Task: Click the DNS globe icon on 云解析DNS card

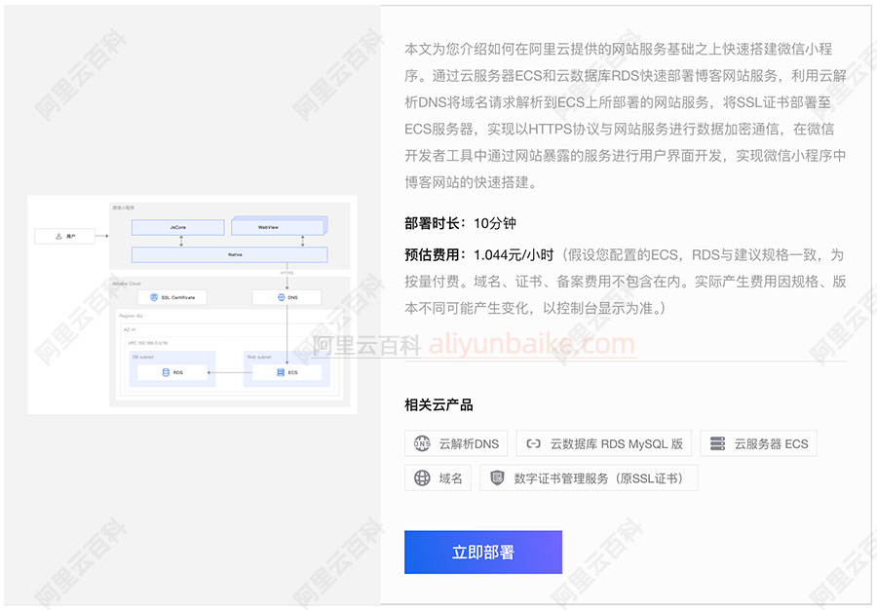Action: point(421,444)
